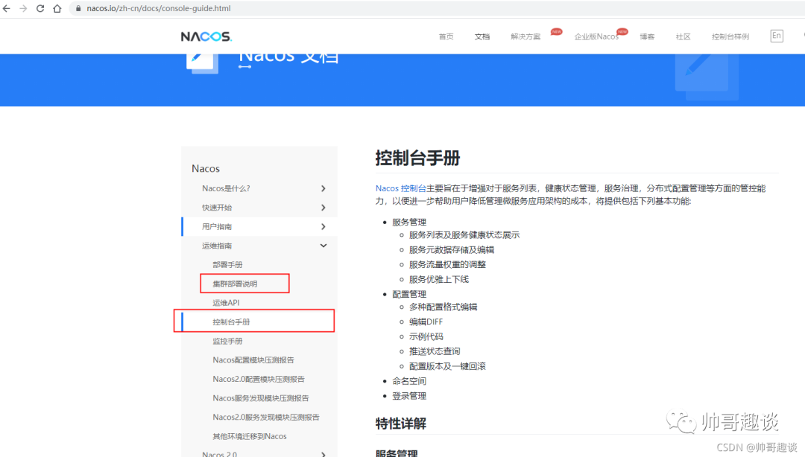This screenshot has width=805, height=457.
Task: Click 配置管理 bullet text
Action: pyautogui.click(x=409, y=295)
